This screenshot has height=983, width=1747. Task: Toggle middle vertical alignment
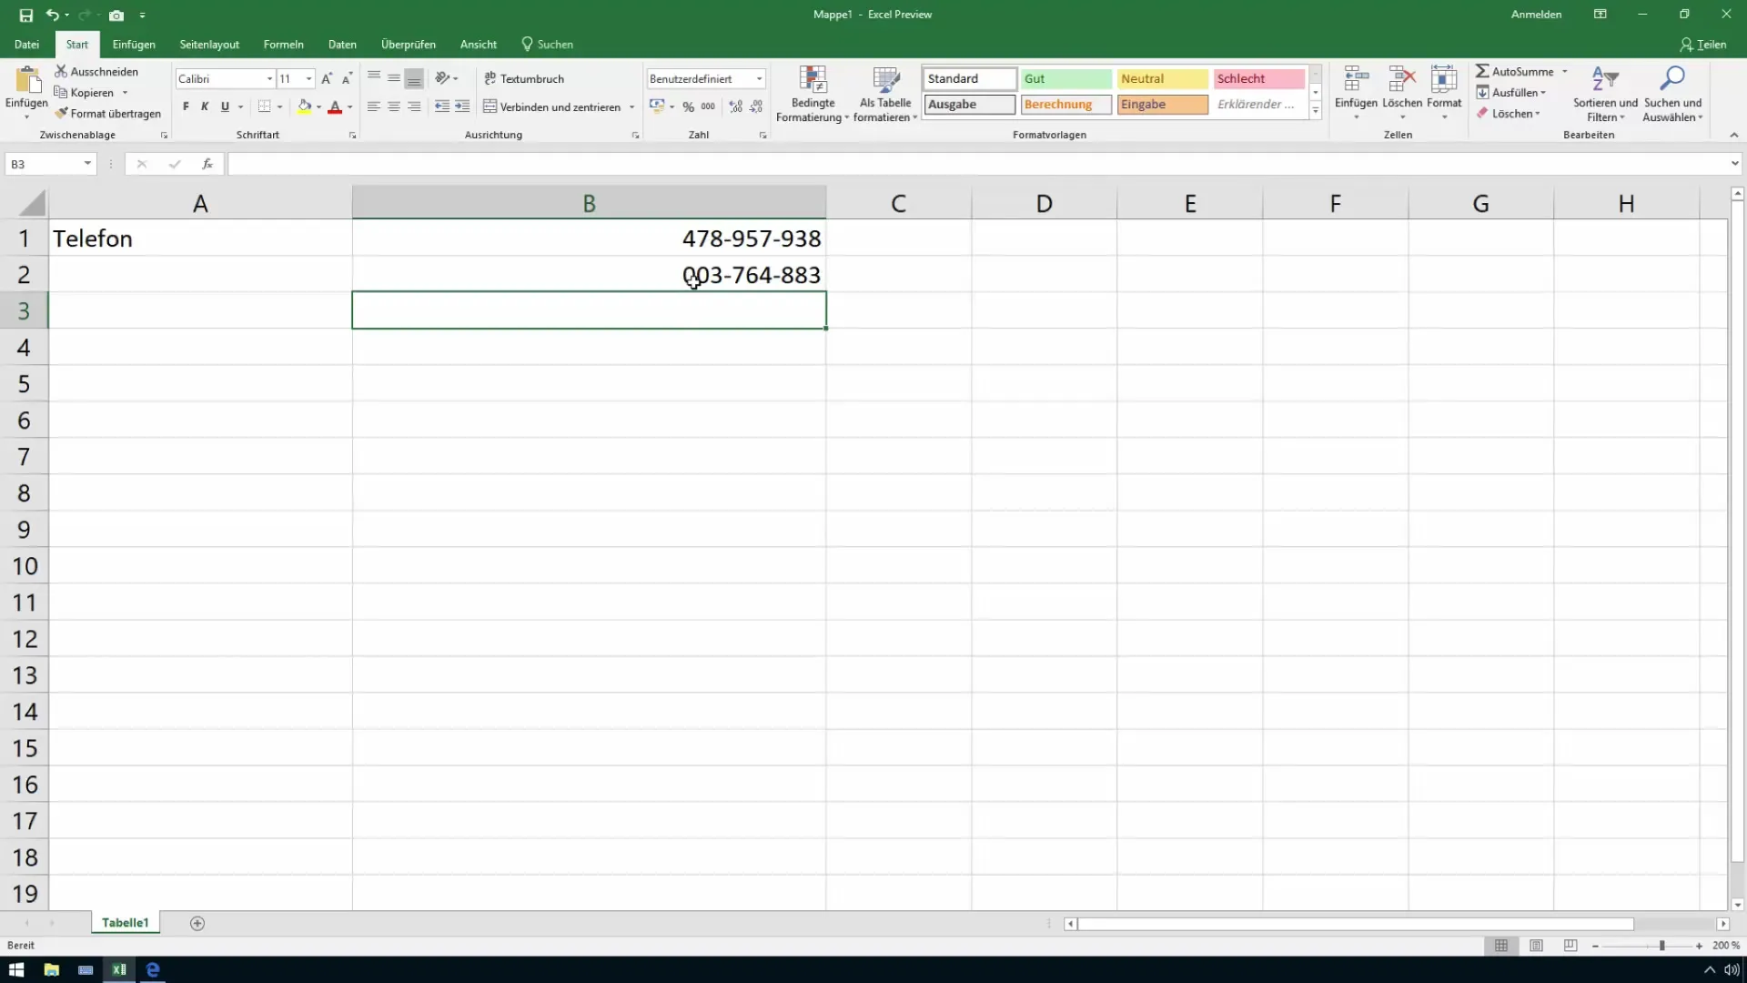tap(394, 78)
